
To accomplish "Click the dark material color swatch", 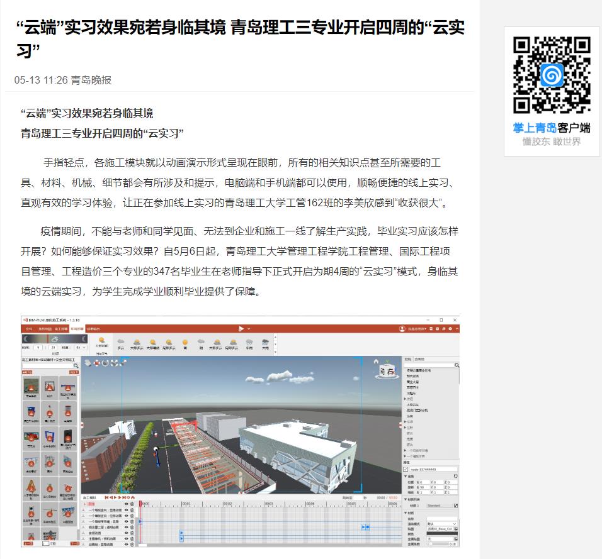I will tap(441, 534).
